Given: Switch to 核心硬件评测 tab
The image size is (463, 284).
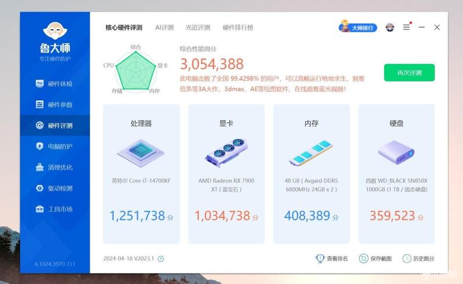Looking at the screenshot, I should tap(124, 28).
